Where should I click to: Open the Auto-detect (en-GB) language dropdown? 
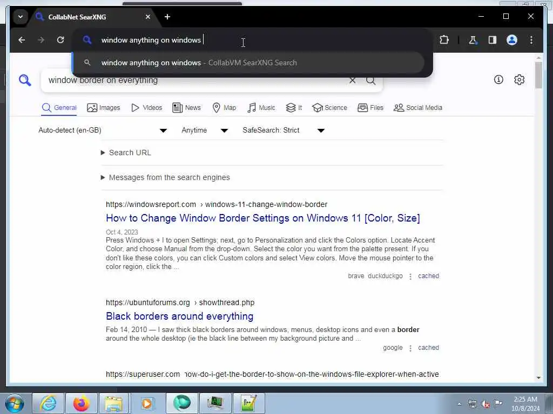tap(103, 130)
